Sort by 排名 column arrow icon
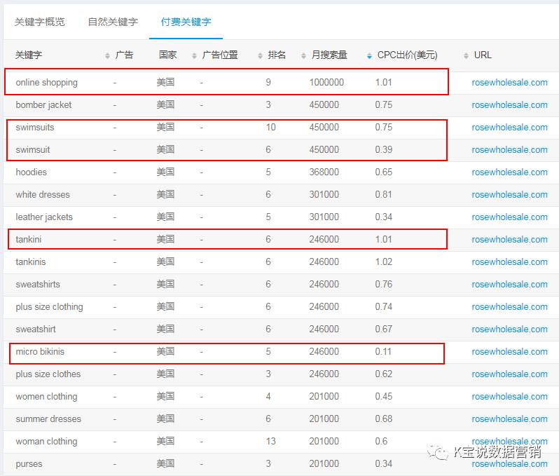 coord(303,55)
